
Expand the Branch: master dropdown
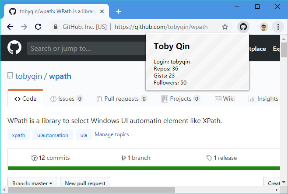point(35,183)
